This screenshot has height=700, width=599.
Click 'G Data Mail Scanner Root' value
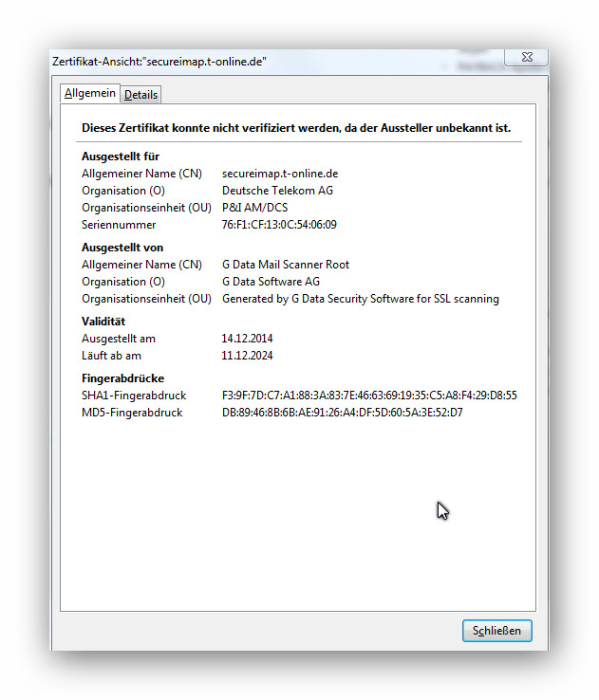286,265
